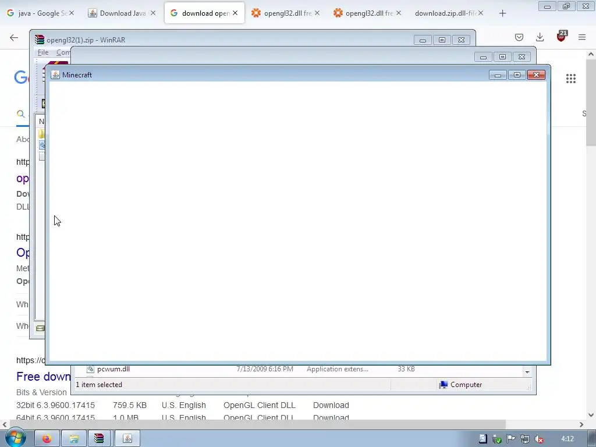Close the opengl32(1).zip WinRAR window
Image resolution: width=596 pixels, height=447 pixels.
461,40
